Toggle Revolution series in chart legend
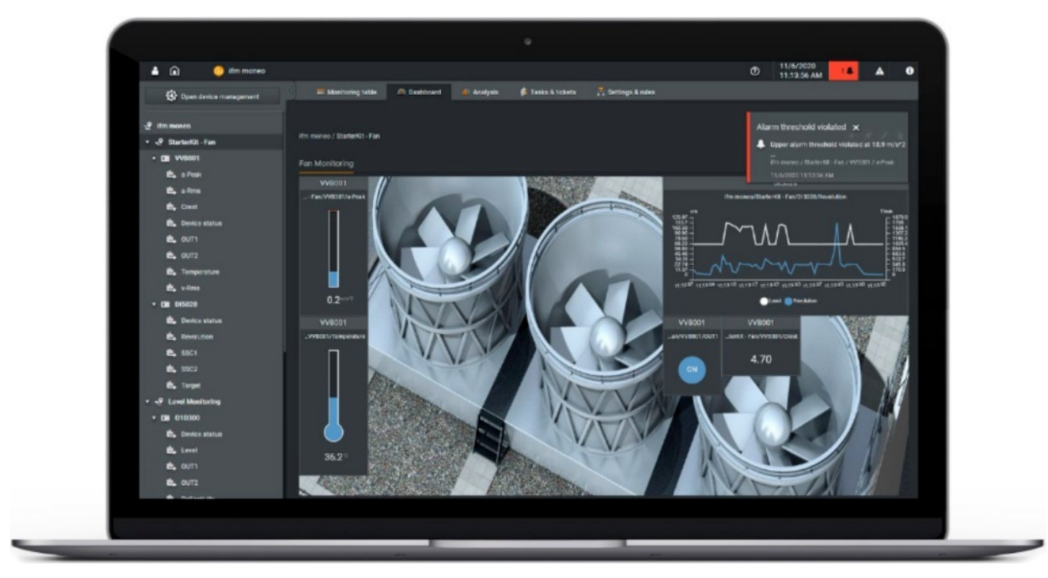Screen dimensions: 1048x578 pos(799,301)
